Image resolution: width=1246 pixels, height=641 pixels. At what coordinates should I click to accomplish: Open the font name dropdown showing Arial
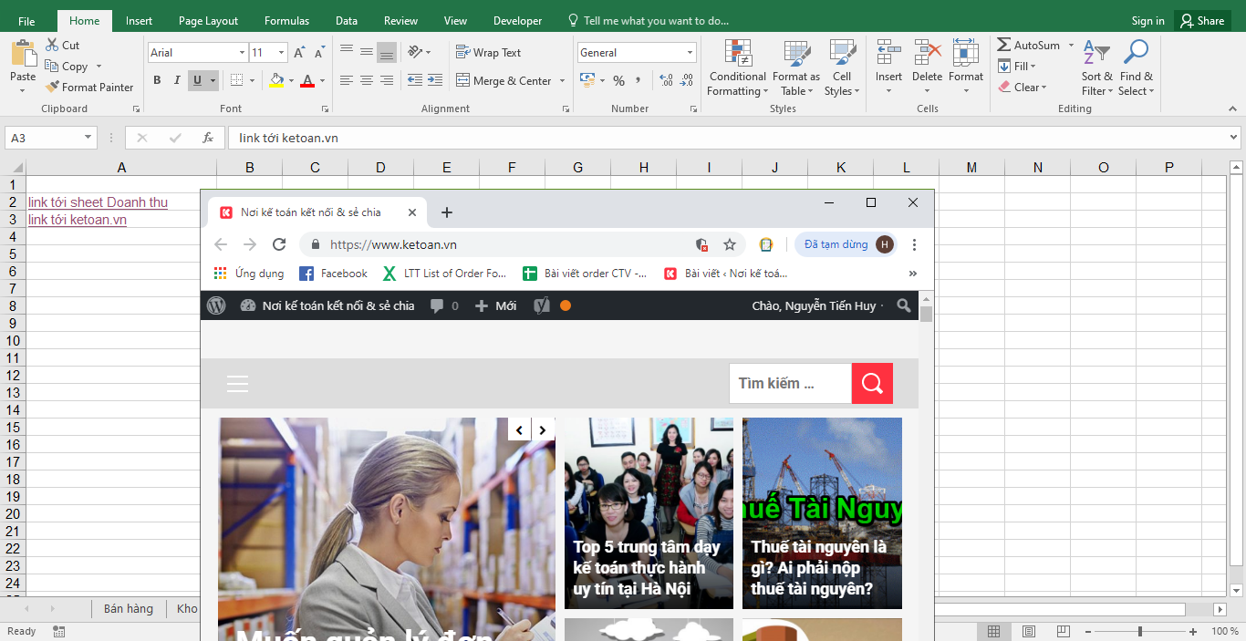(x=242, y=53)
